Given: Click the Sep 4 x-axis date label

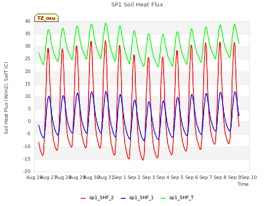Looking at the screenshot, I should [163, 177].
